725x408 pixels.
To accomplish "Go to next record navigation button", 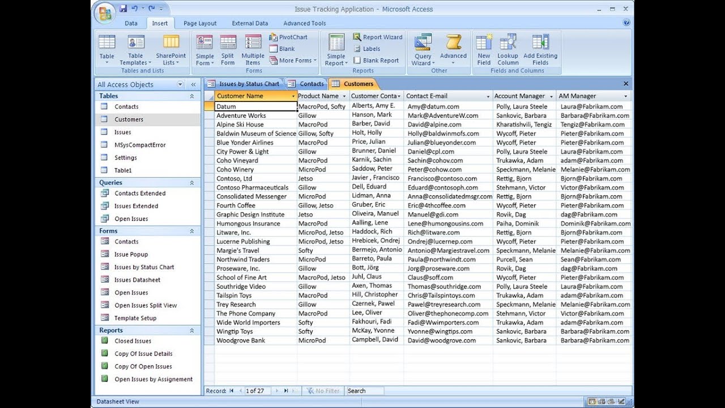I will click(x=276, y=391).
